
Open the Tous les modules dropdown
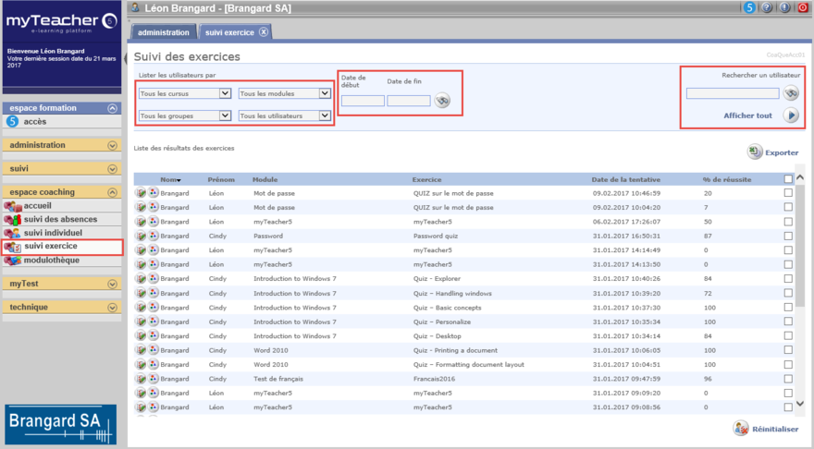284,93
